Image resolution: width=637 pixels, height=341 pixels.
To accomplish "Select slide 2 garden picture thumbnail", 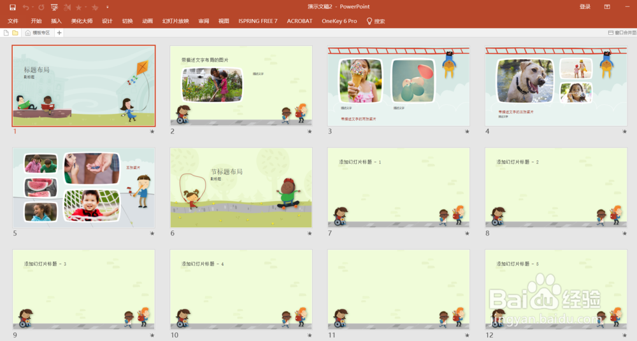I will tap(241, 86).
